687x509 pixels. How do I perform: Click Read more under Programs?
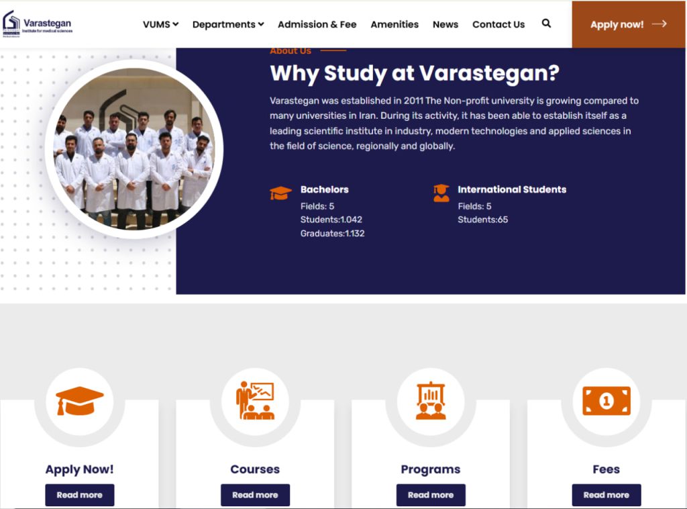(x=431, y=495)
